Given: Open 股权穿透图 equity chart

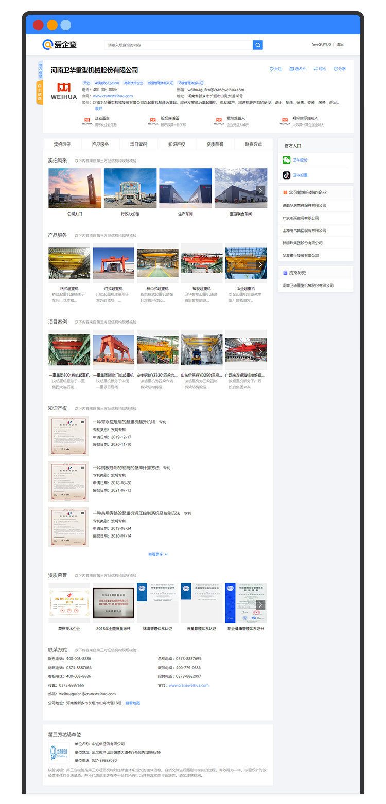Looking at the screenshot, I should [x=167, y=121].
